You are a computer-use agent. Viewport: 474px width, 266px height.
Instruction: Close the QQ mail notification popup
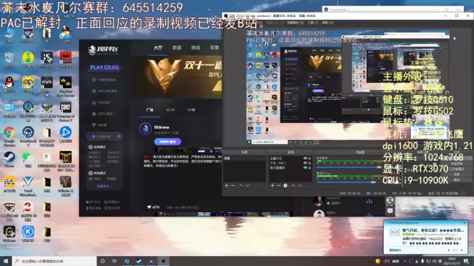[465, 223]
